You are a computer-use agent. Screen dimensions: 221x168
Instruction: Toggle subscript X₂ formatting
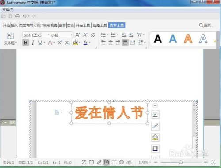pos(68,43)
